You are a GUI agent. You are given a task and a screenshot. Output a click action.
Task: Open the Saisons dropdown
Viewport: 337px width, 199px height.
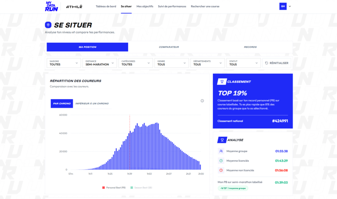pos(64,63)
